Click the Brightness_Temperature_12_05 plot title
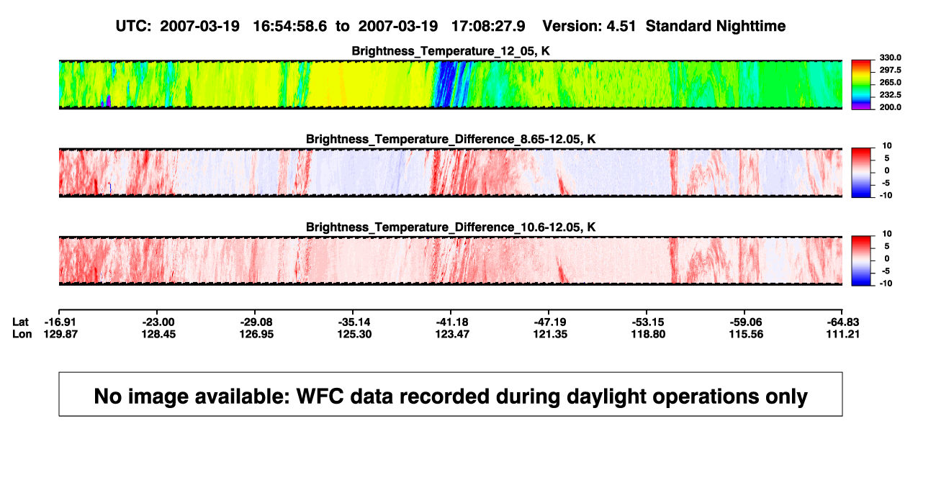The image size is (936, 480). [x=451, y=51]
